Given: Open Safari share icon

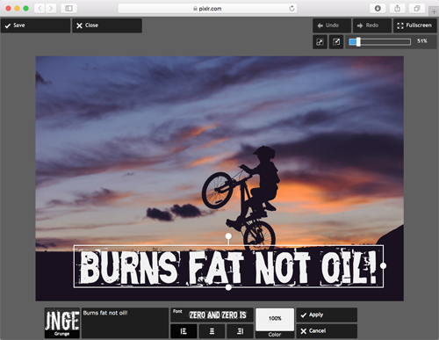Looking at the screenshot, I should pos(397,8).
